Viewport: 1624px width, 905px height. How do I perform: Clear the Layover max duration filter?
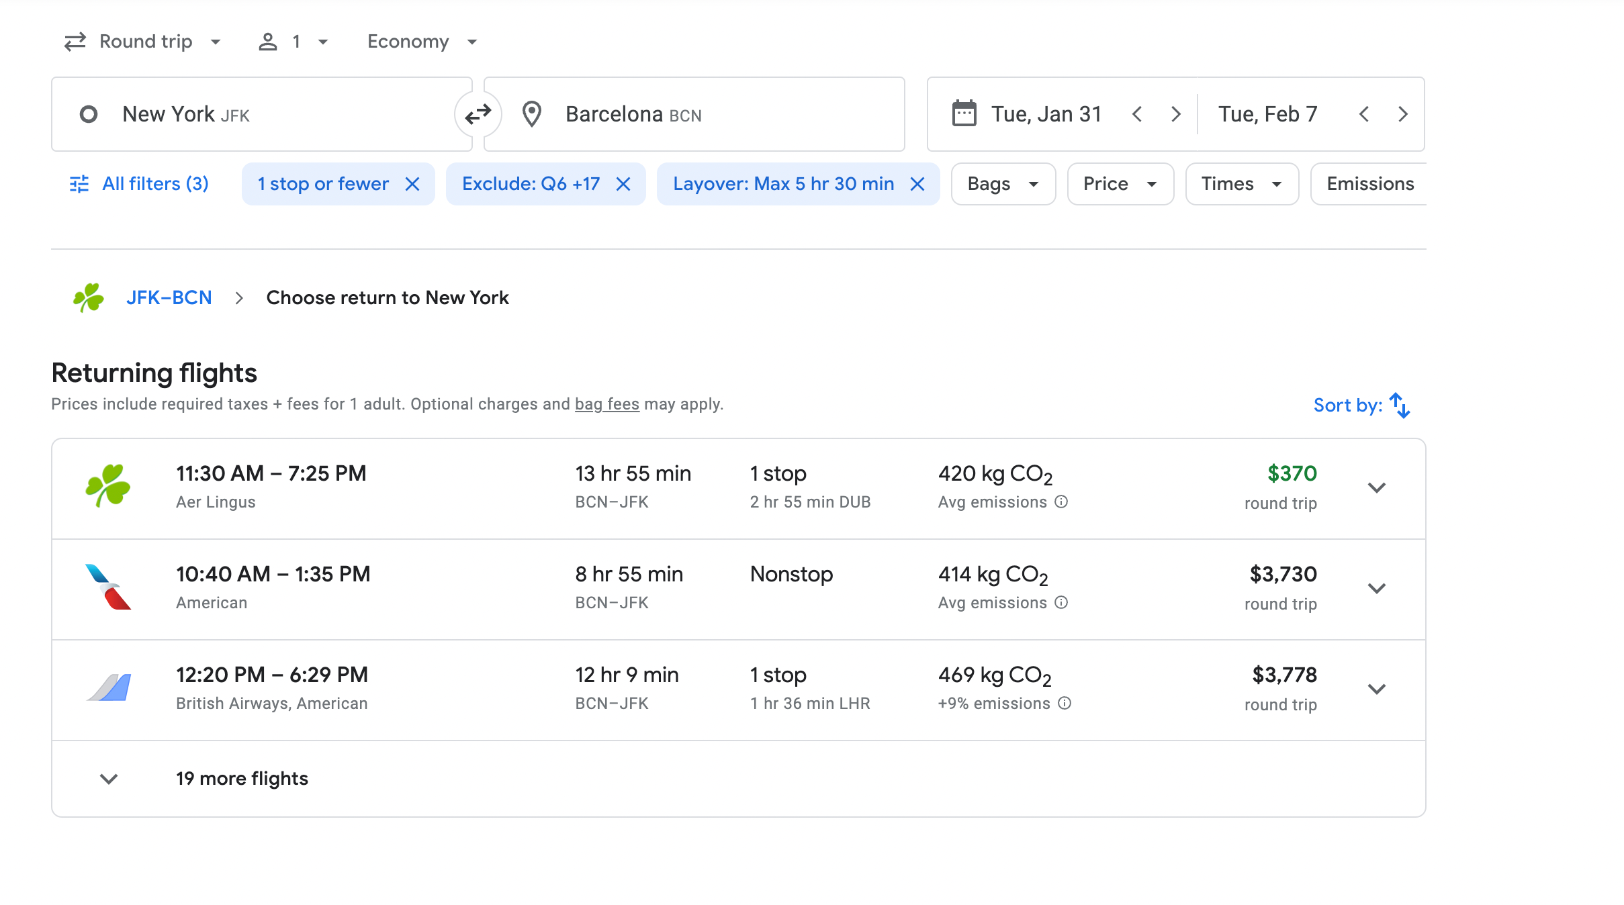click(917, 184)
